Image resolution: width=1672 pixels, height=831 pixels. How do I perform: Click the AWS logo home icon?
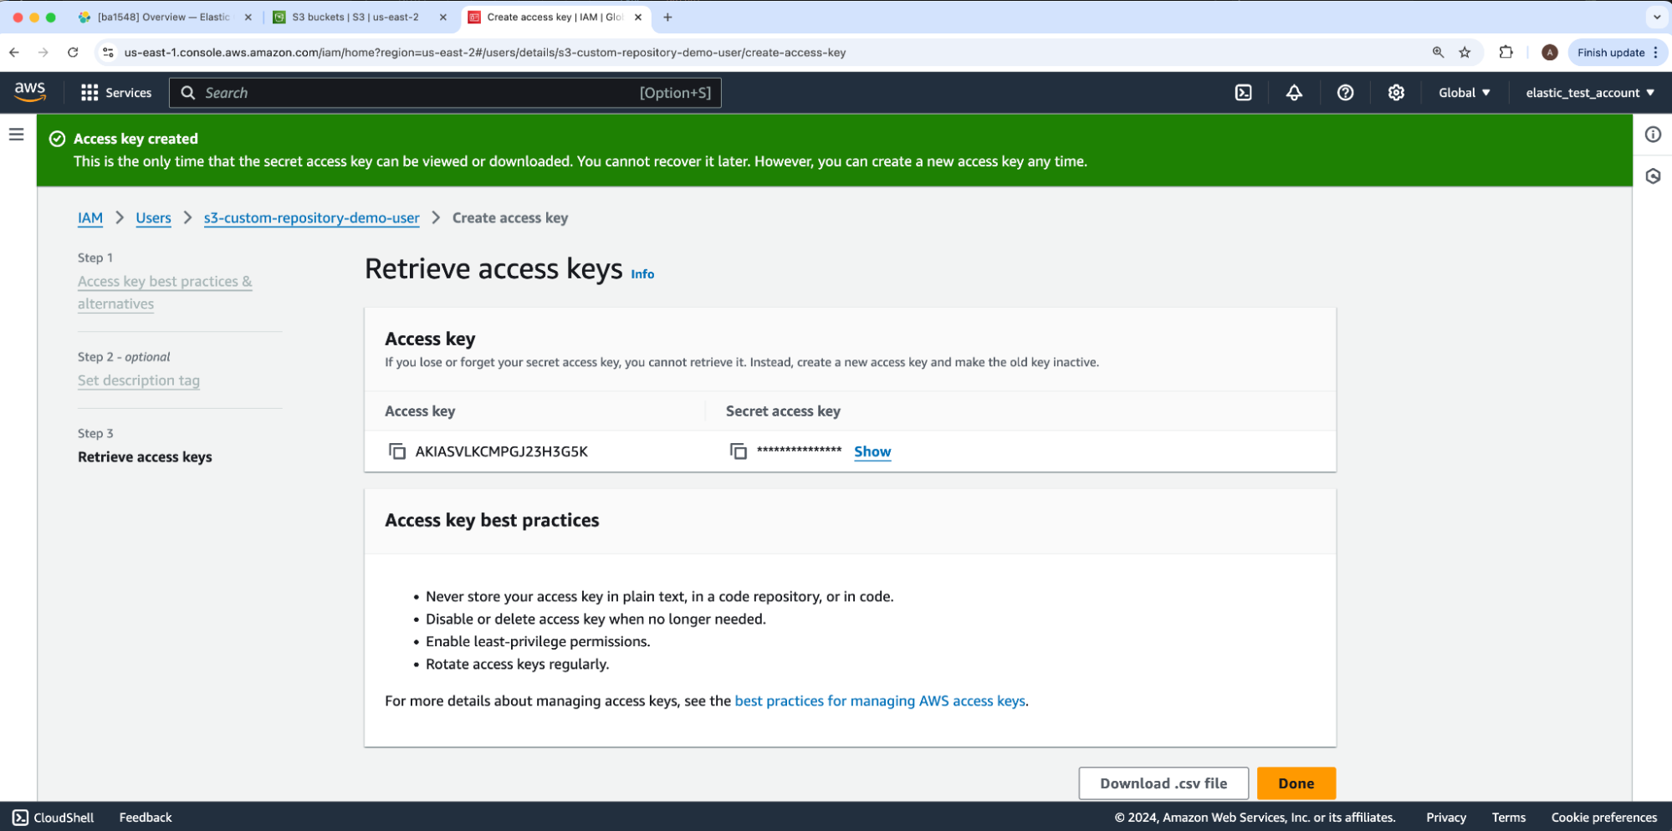coord(30,92)
